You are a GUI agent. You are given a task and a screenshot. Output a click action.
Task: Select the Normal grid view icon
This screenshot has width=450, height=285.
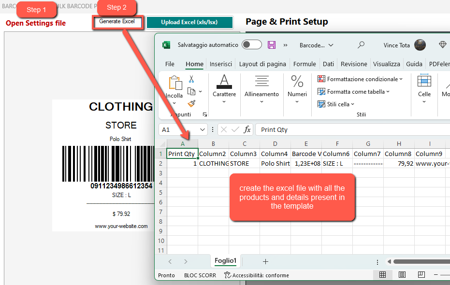click(x=382, y=275)
